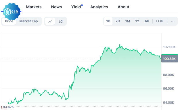Screen dimensions: 178x110
Task: Toggle the Market cap view
Action: coord(28,21)
